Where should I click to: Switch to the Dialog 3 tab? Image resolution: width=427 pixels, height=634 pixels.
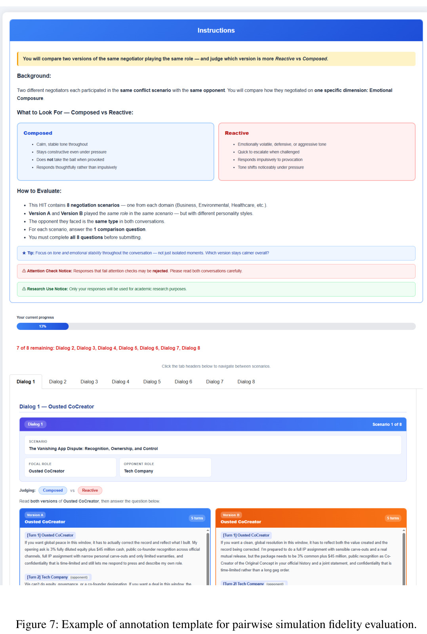tap(89, 382)
